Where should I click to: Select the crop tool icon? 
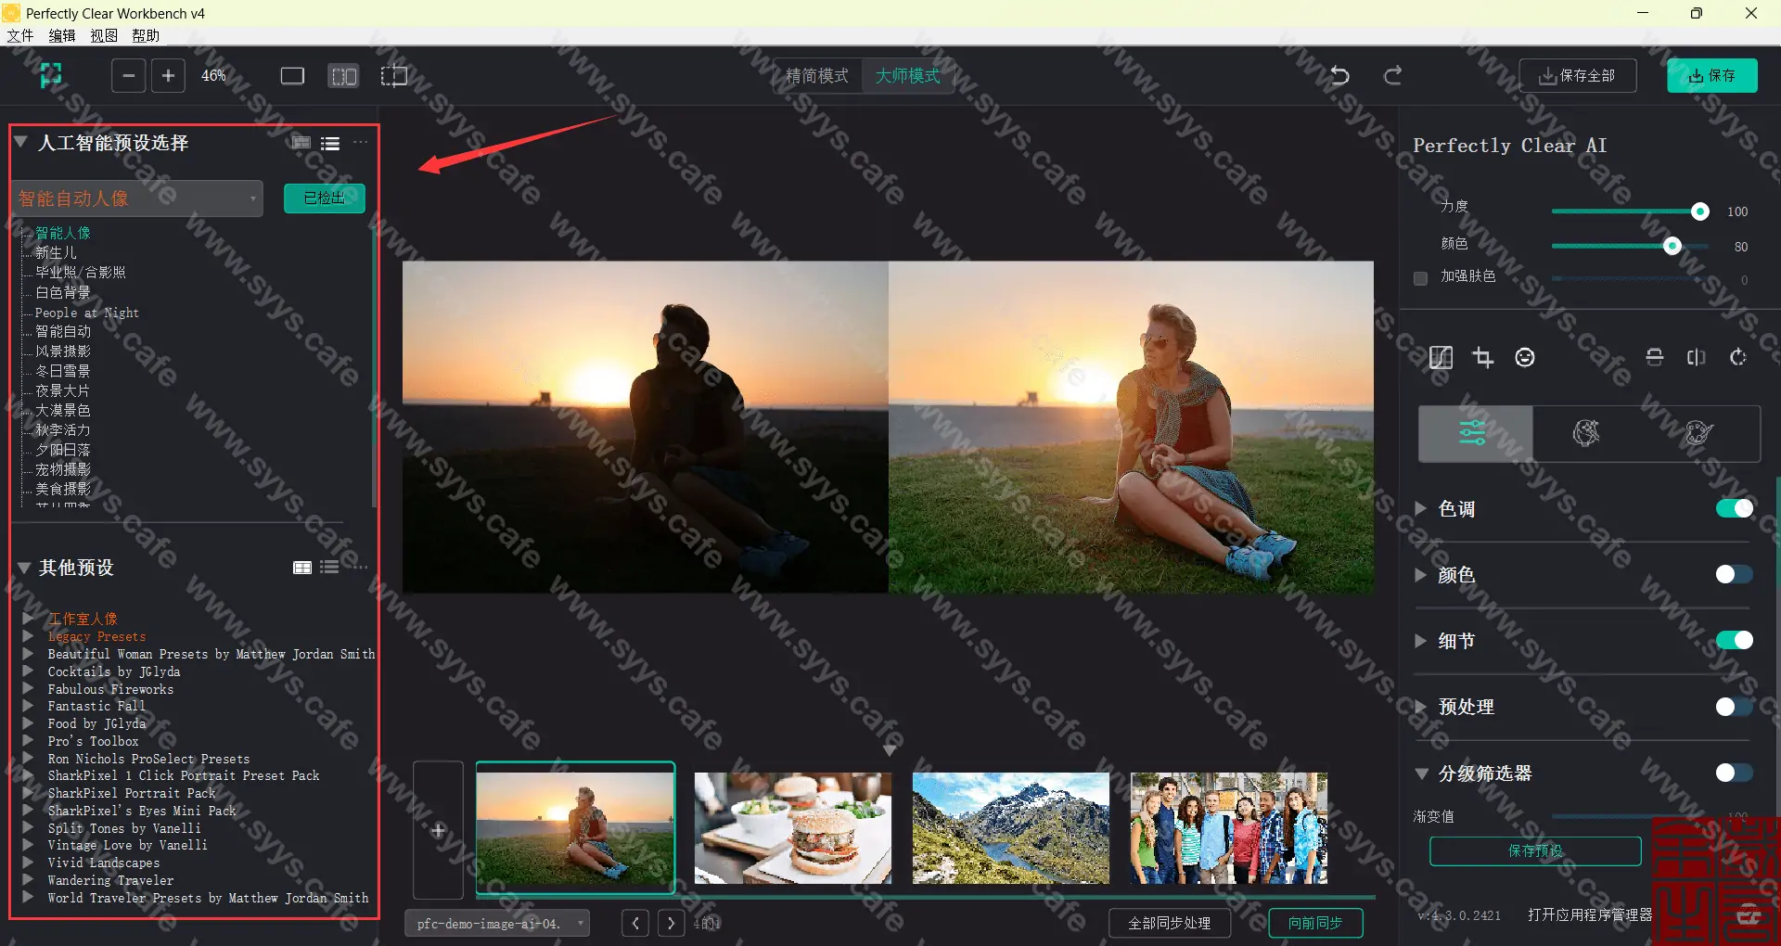click(x=1482, y=358)
